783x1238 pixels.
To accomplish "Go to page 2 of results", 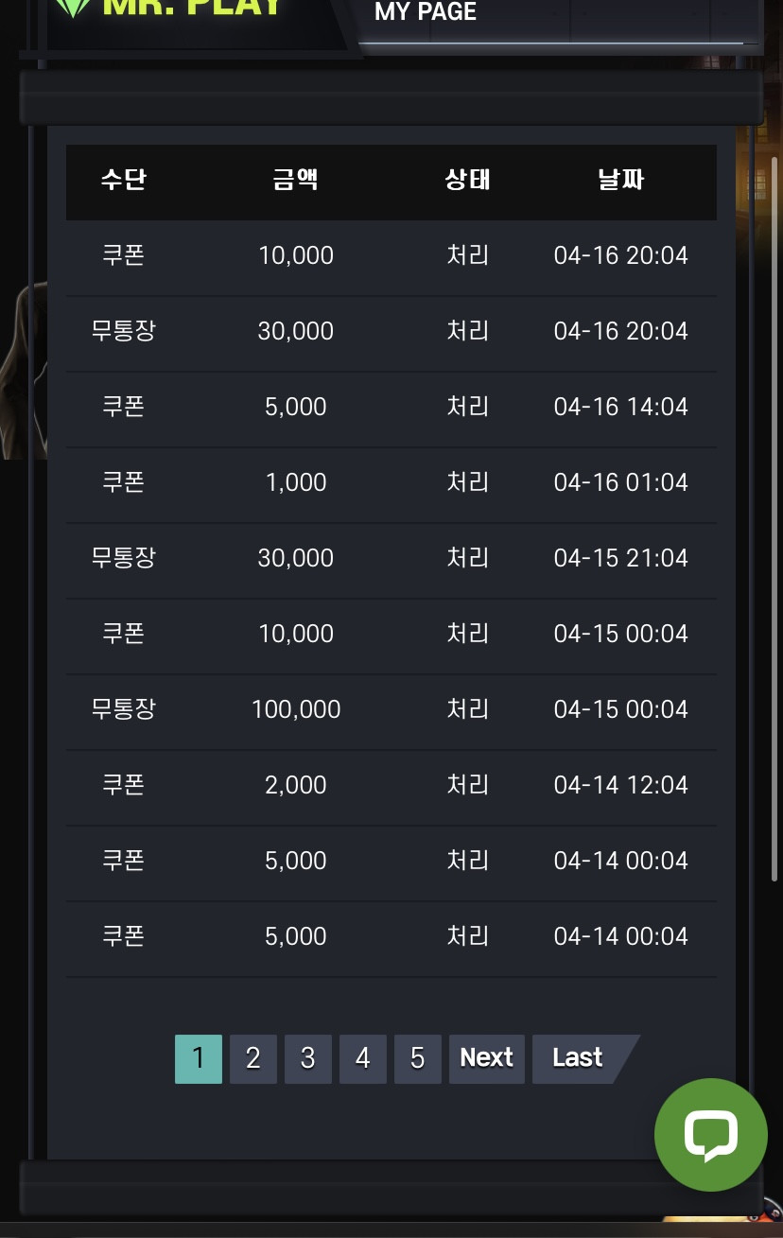I will (252, 1058).
